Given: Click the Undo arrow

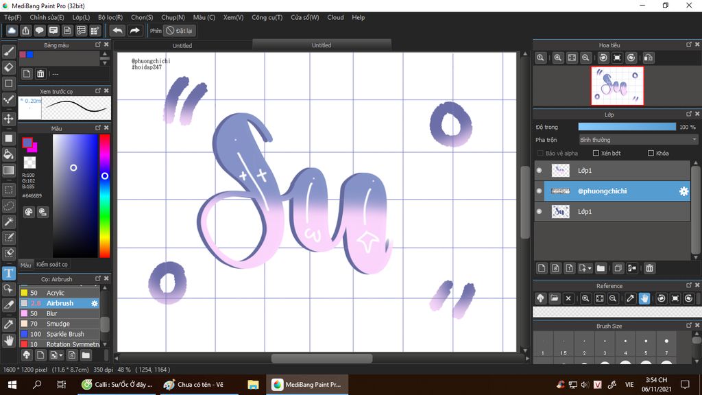Looking at the screenshot, I should pyautogui.click(x=117, y=30).
